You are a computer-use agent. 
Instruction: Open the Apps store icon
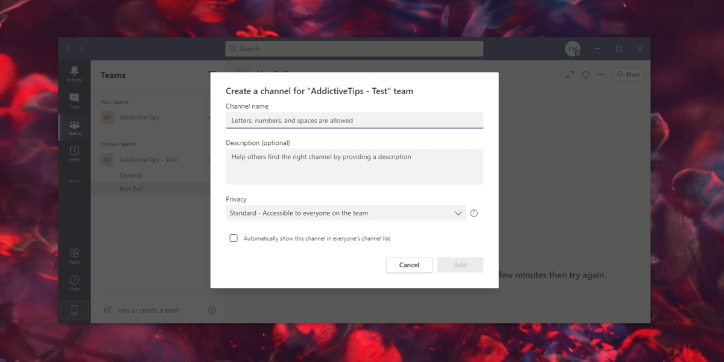(74, 256)
